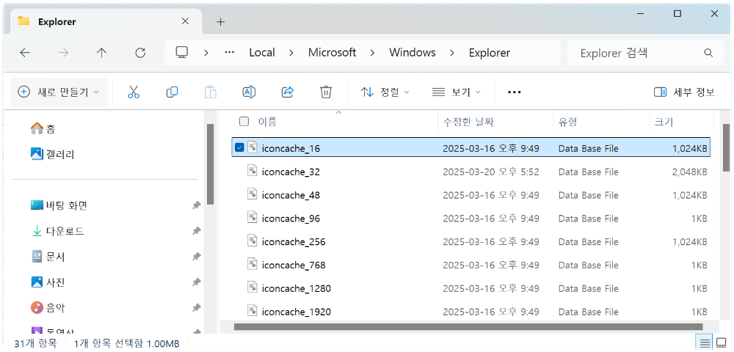Click the iconcache_256 file icon
734x352 pixels.
pyautogui.click(x=252, y=241)
